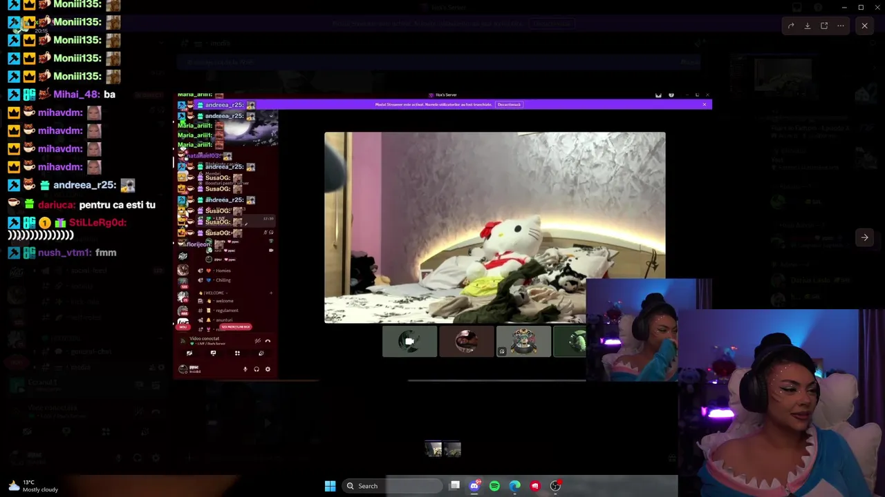Add a channel to WELCOME category
This screenshot has height=497, width=885.
click(x=270, y=293)
